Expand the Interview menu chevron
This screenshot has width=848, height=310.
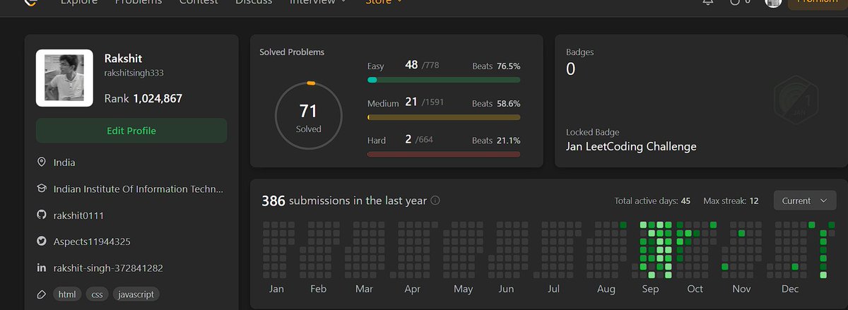pos(344,2)
